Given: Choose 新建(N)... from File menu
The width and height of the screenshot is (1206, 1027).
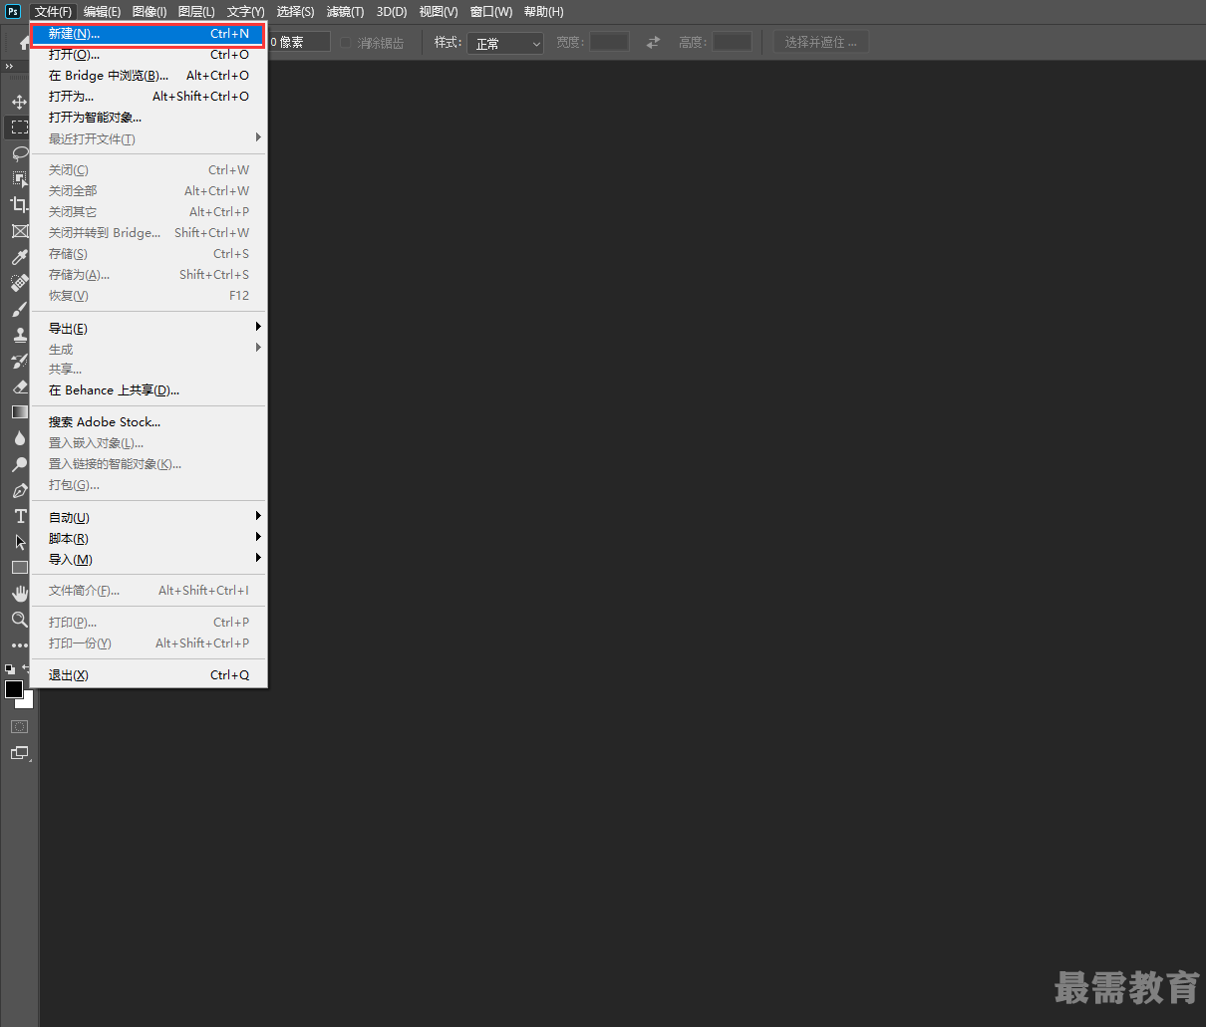Looking at the screenshot, I should pyautogui.click(x=149, y=34).
